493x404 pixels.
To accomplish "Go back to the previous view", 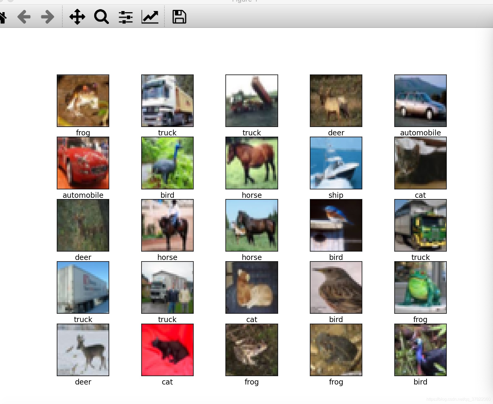I will coord(24,17).
